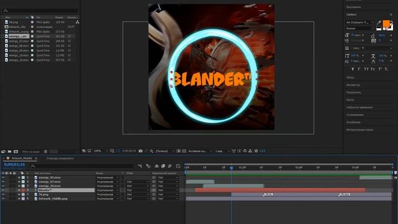Click the timeline layer search field
This screenshot has width=398, height=224.
(81, 166)
